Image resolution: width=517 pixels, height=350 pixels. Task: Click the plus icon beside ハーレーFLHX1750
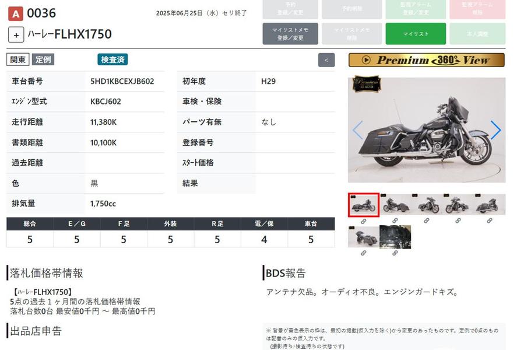(x=16, y=34)
